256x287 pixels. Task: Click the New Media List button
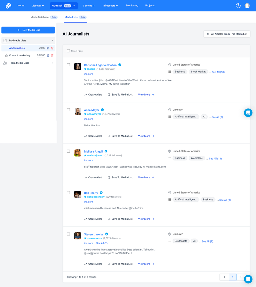point(28,30)
